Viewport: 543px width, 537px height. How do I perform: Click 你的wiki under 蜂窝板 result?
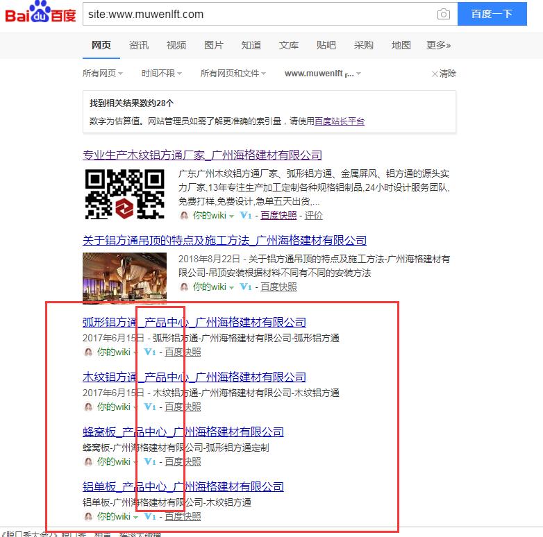click(x=114, y=461)
